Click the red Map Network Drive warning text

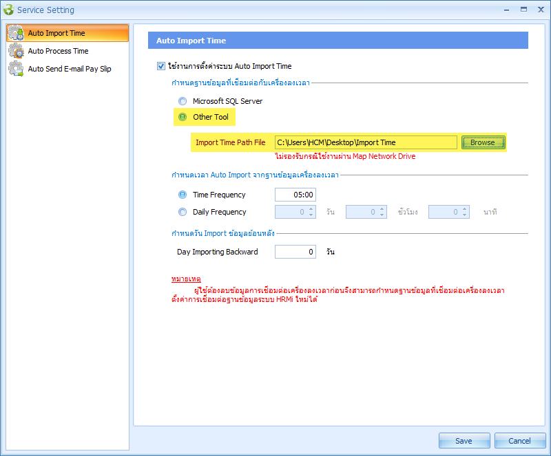coord(345,156)
